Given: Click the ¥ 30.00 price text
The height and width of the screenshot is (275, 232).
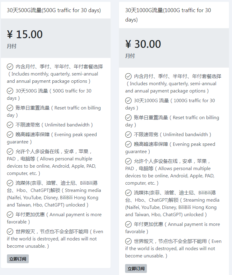Looking at the screenshot, I should pos(143,44).
